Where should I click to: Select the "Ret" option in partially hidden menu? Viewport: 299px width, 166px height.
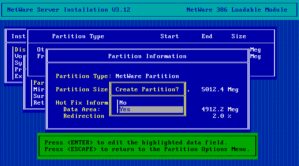point(39,103)
